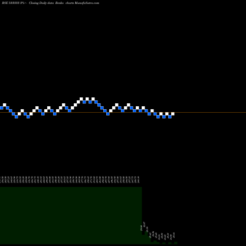Click the last white Renko brick at the chart's right end
This screenshot has height=246, width=246.
click(x=173, y=114)
